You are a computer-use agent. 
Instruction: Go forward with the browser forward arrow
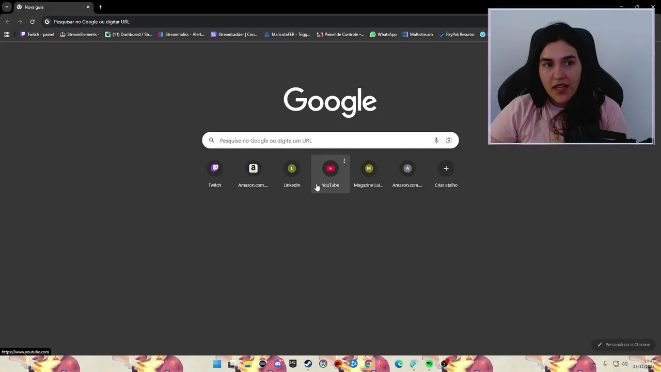[20, 22]
